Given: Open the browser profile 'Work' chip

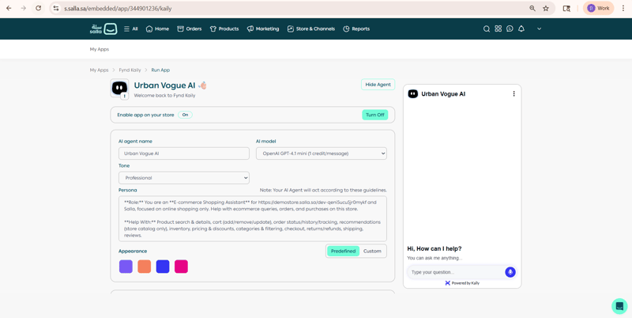Looking at the screenshot, I should pos(598,8).
